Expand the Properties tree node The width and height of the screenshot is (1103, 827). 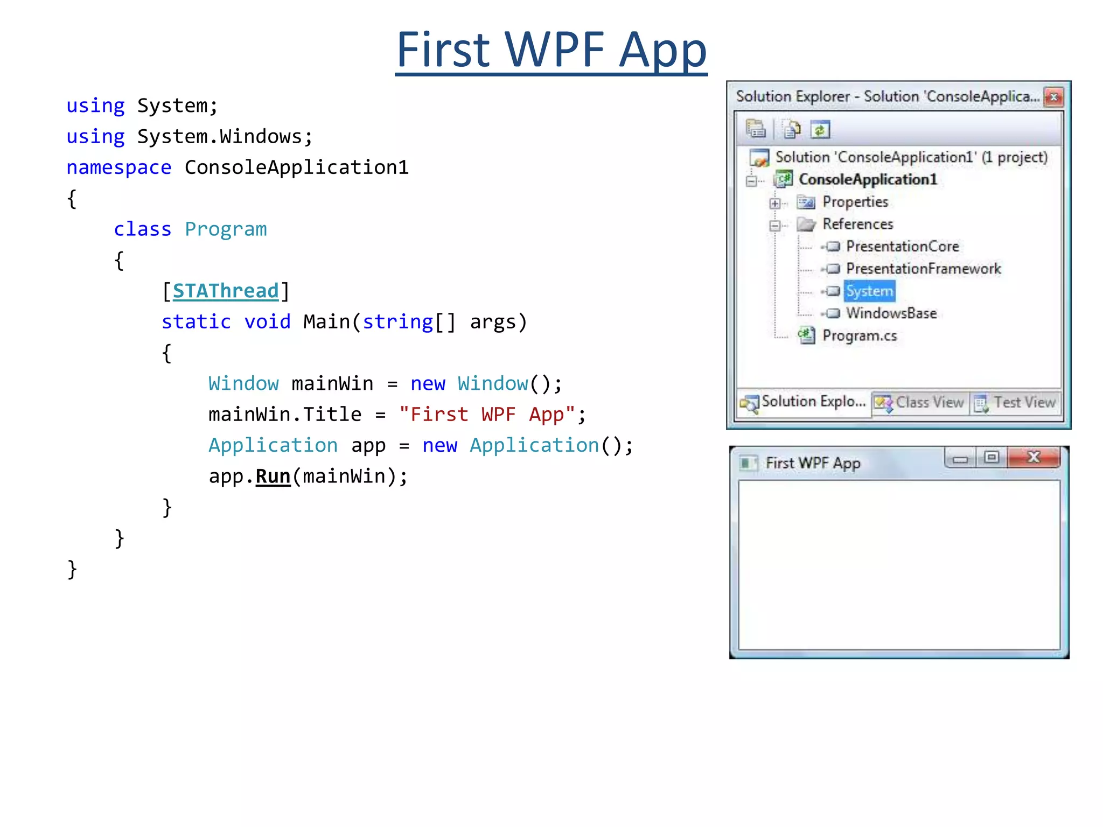click(x=774, y=203)
